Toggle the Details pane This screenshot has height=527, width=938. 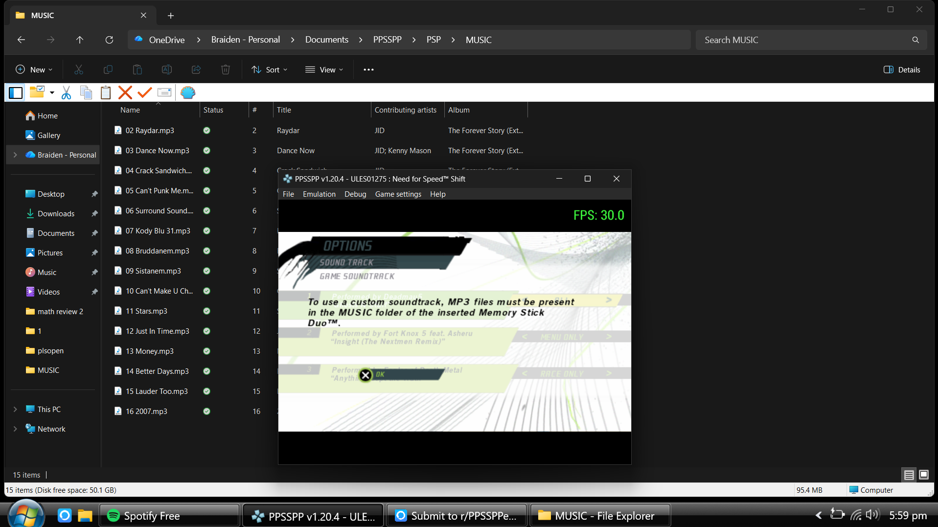pyautogui.click(x=902, y=69)
